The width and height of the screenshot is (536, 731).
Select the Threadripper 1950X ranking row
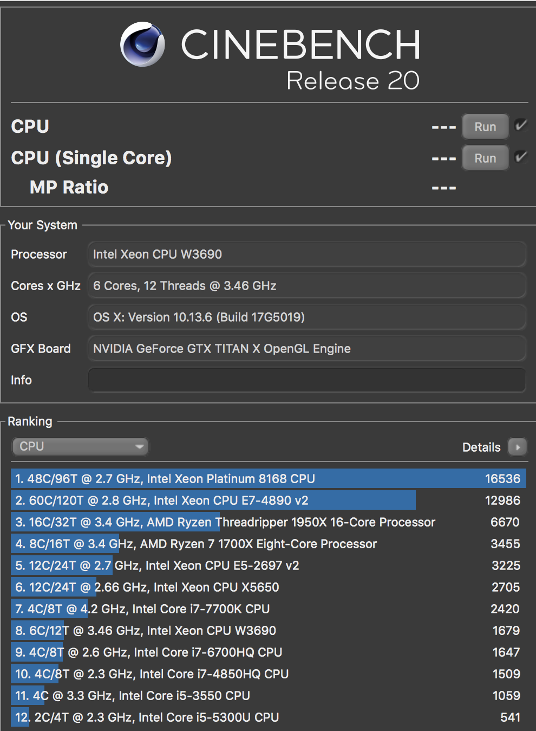coord(268,522)
